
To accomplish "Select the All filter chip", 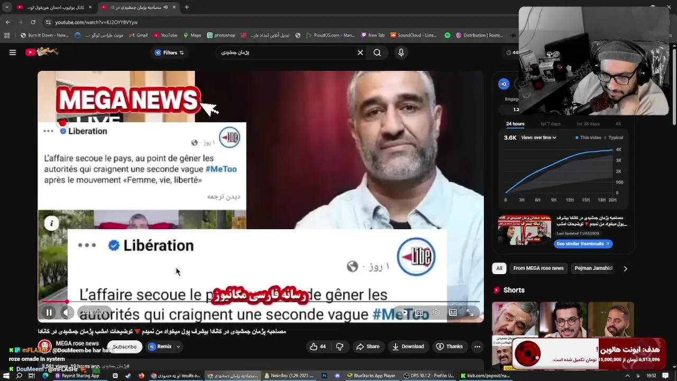I will coord(499,268).
